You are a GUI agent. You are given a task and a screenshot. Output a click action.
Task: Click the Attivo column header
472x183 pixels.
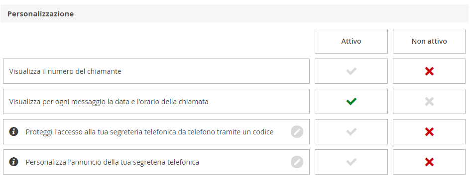(x=351, y=41)
